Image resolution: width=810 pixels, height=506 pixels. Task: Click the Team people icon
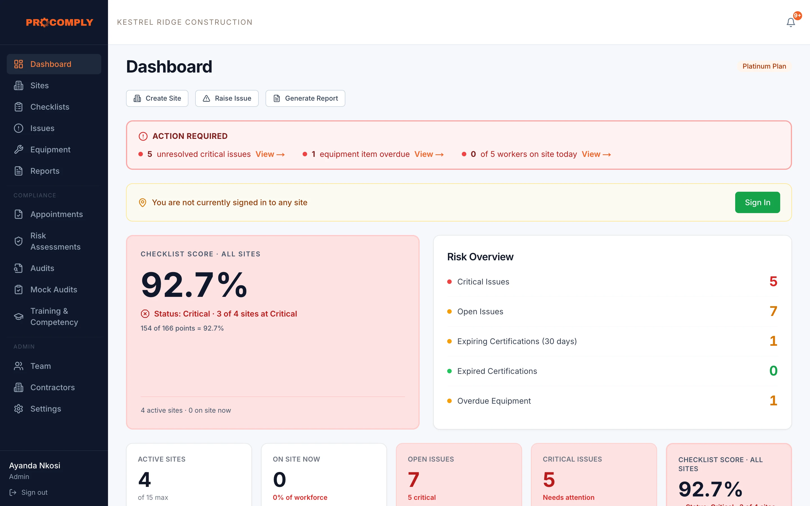tap(18, 366)
